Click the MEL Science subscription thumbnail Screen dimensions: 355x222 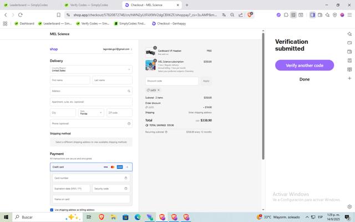tap(150, 65)
